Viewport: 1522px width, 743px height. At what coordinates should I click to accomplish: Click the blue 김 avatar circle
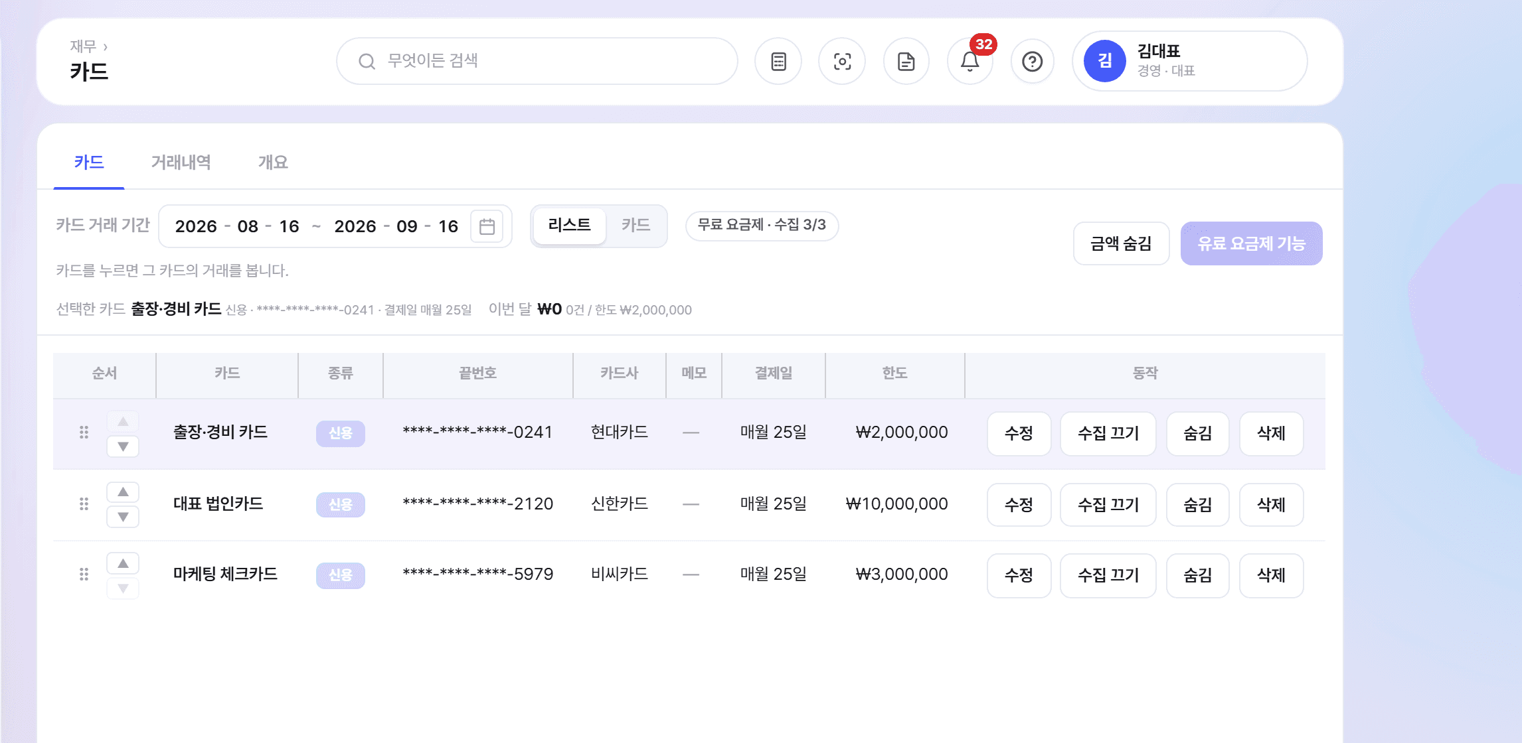click(x=1105, y=61)
